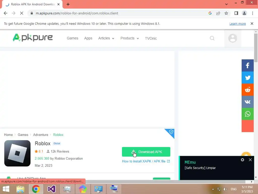Click the Google icon in address bar

point(210,13)
